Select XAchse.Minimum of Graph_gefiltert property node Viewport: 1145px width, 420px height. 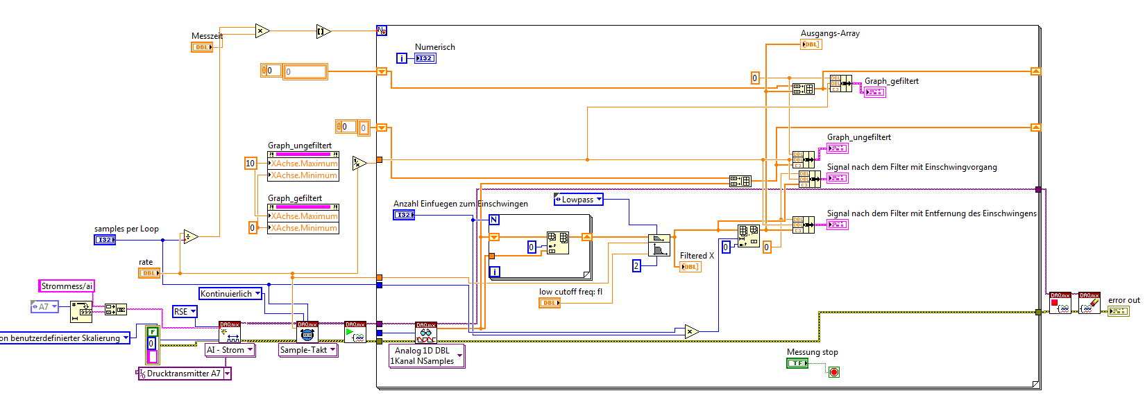tap(303, 228)
